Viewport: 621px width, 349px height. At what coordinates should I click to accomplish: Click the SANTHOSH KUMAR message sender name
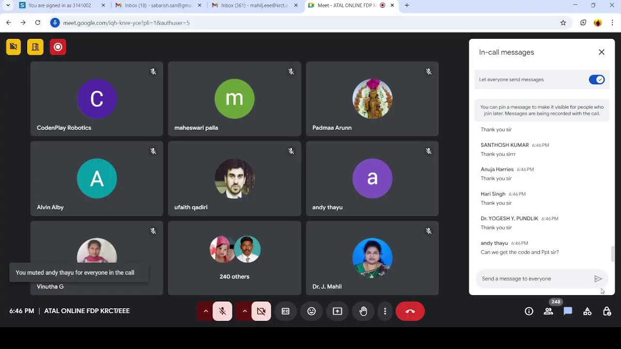pos(505,145)
